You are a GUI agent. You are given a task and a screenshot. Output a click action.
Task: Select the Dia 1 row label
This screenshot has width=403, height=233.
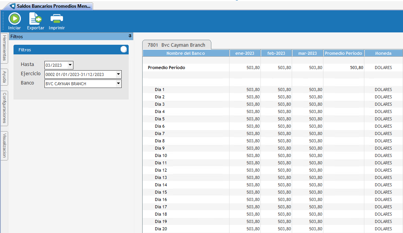[160, 89]
